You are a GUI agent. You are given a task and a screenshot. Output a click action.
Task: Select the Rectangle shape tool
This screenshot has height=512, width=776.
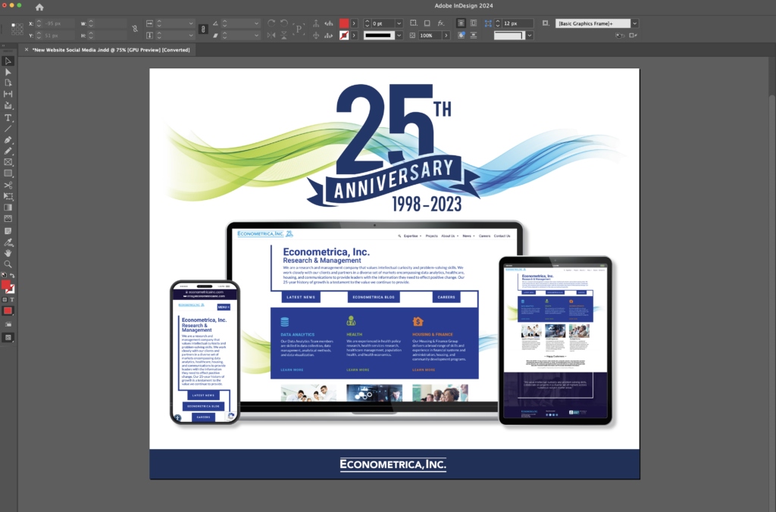pyautogui.click(x=8, y=173)
